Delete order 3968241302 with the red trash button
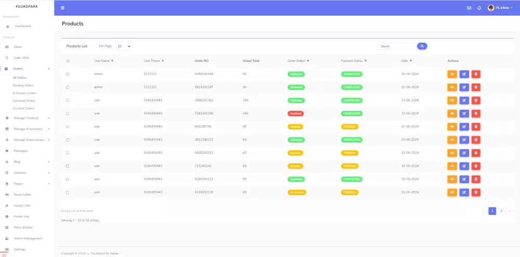 point(476,100)
